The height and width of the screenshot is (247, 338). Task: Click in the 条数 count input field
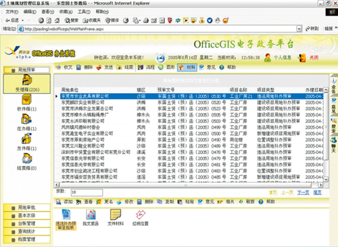[x=87, y=192]
